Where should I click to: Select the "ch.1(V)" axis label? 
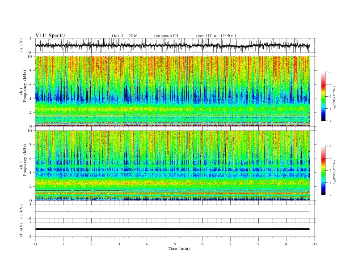click(21, 45)
